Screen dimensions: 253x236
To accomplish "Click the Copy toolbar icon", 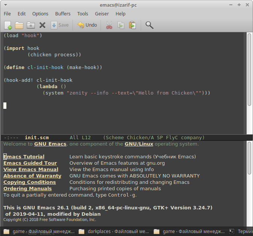I will (x=121, y=25).
